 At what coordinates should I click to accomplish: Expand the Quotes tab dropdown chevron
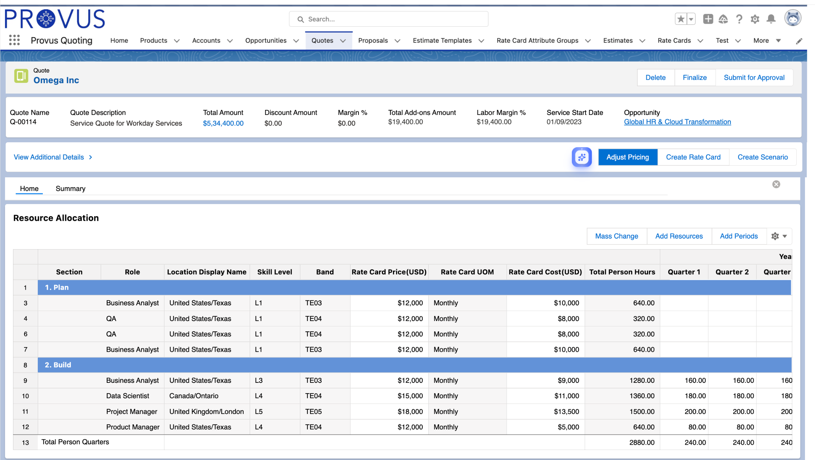(343, 41)
